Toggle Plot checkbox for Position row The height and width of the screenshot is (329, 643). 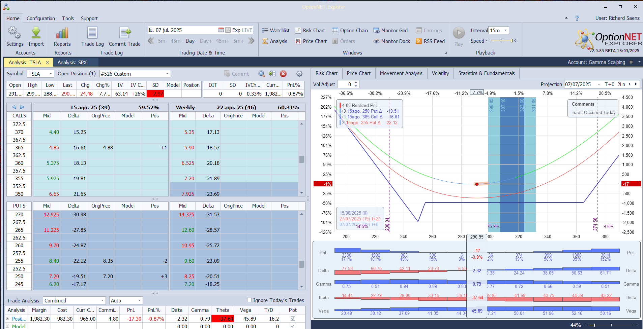293,318
